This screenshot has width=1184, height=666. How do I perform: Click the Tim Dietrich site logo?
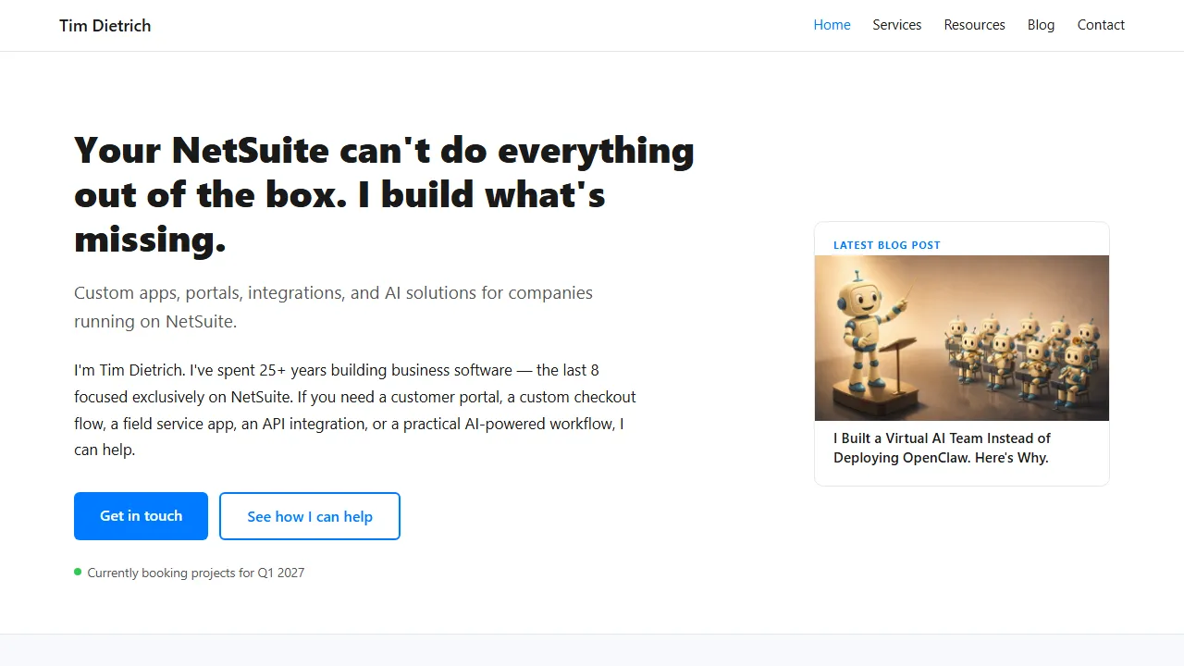tap(105, 25)
